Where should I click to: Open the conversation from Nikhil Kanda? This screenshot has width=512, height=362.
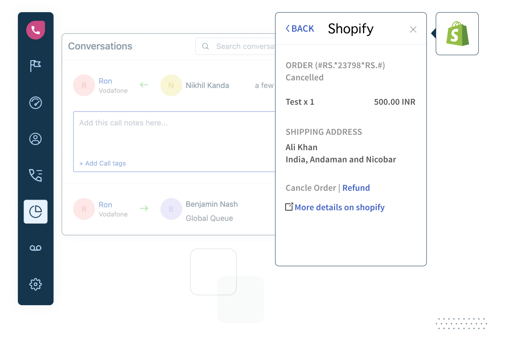tap(207, 85)
